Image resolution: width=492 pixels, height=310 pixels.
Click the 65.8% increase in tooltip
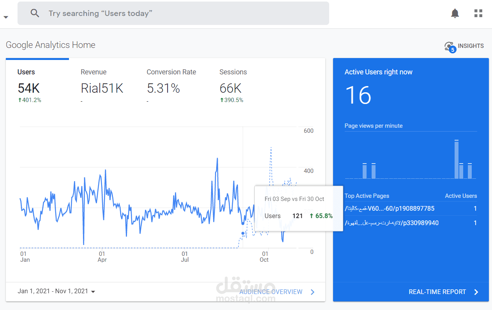(321, 216)
